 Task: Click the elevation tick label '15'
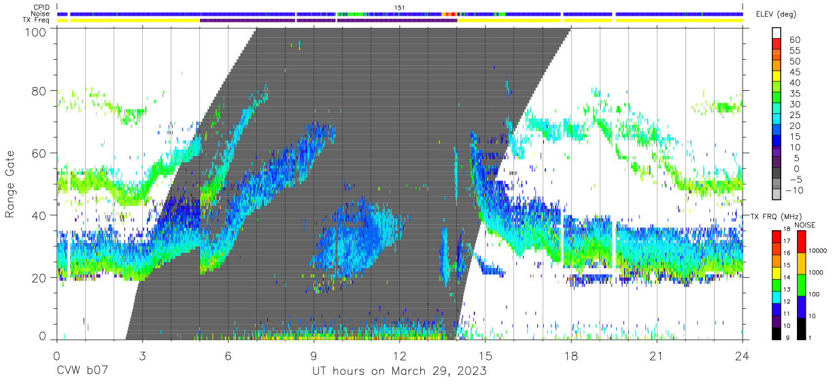[x=795, y=136]
